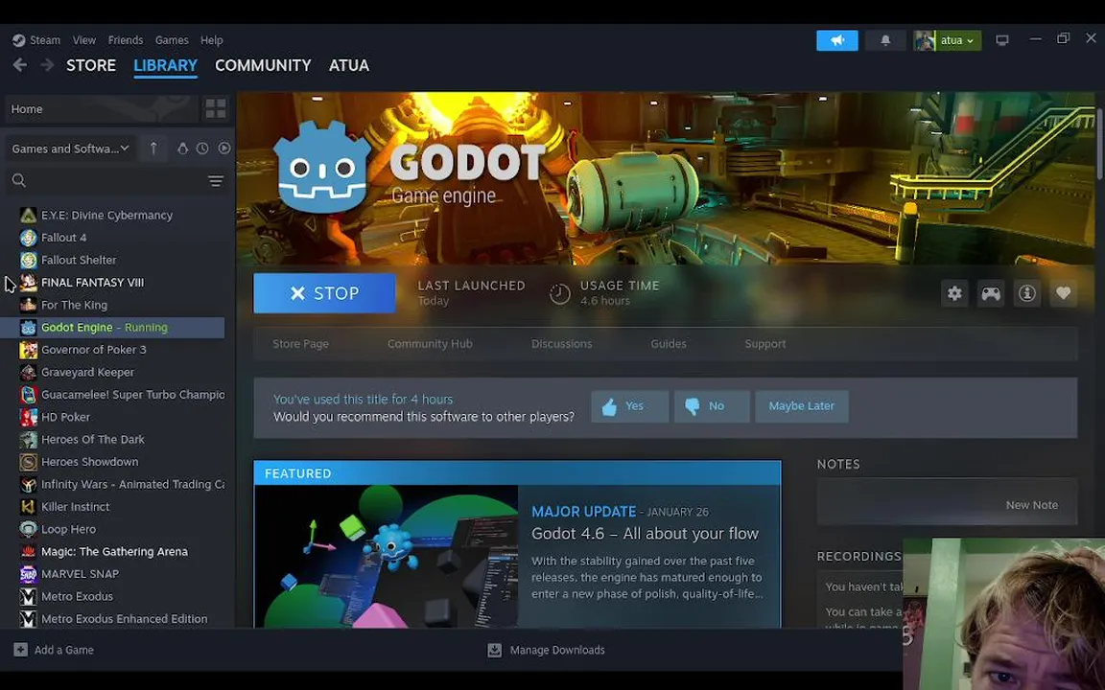Toggle the recent activity clock filter
The width and height of the screenshot is (1105, 690).
(202, 148)
